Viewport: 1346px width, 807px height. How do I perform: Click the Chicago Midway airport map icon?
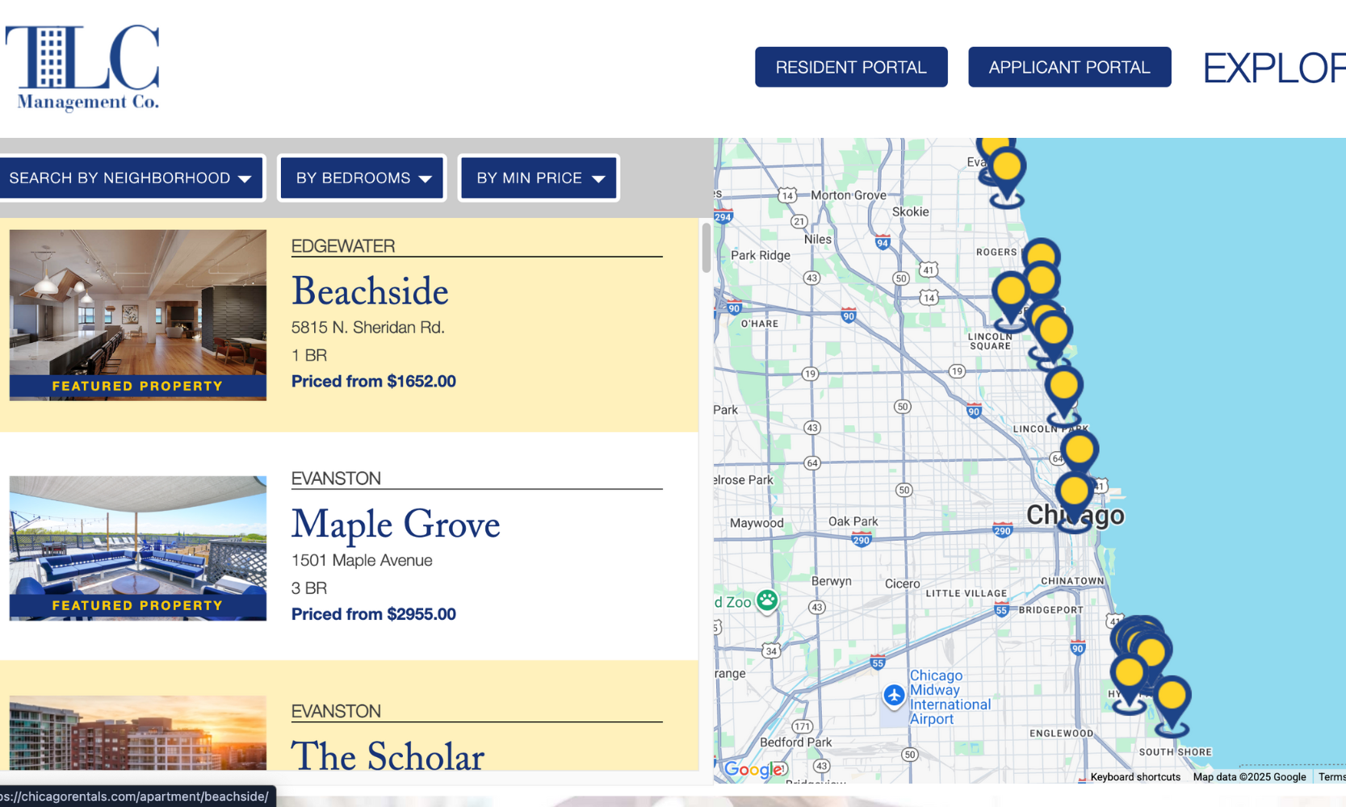(894, 695)
